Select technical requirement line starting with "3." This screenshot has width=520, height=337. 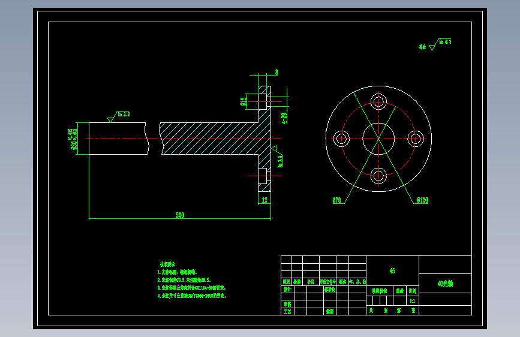pos(192,288)
